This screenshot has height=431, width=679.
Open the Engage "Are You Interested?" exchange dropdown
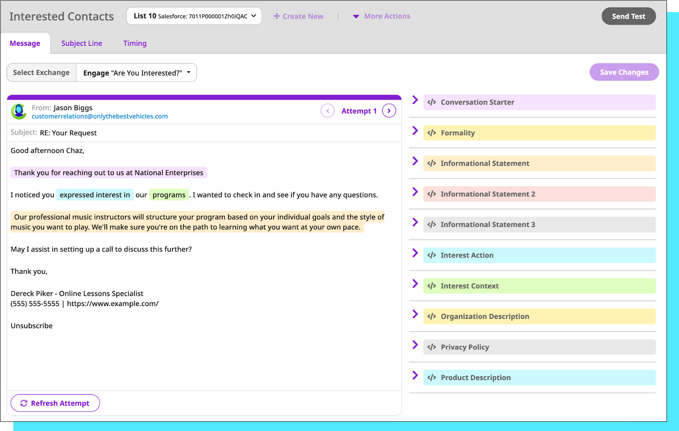pyautogui.click(x=136, y=73)
